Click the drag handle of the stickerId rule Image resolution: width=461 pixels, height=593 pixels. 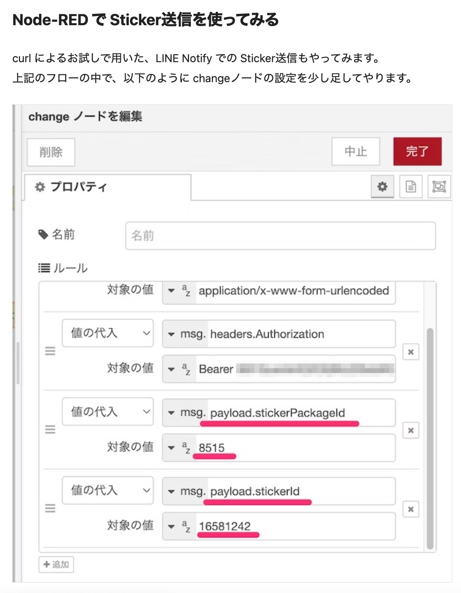pyautogui.click(x=50, y=508)
